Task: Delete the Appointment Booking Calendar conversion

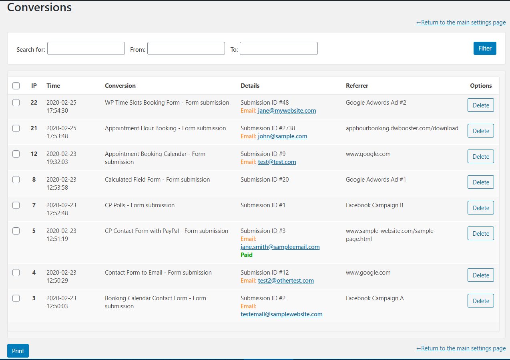Action: pyautogui.click(x=481, y=156)
